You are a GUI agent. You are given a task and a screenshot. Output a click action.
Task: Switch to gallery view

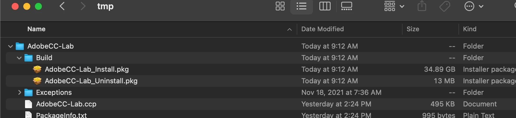[x=346, y=6]
